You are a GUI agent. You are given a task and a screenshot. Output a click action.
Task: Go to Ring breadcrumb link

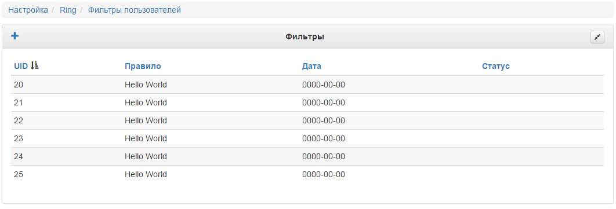pyautogui.click(x=68, y=10)
